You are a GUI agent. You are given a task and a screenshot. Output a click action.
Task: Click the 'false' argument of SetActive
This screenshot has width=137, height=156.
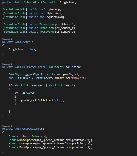57,100
